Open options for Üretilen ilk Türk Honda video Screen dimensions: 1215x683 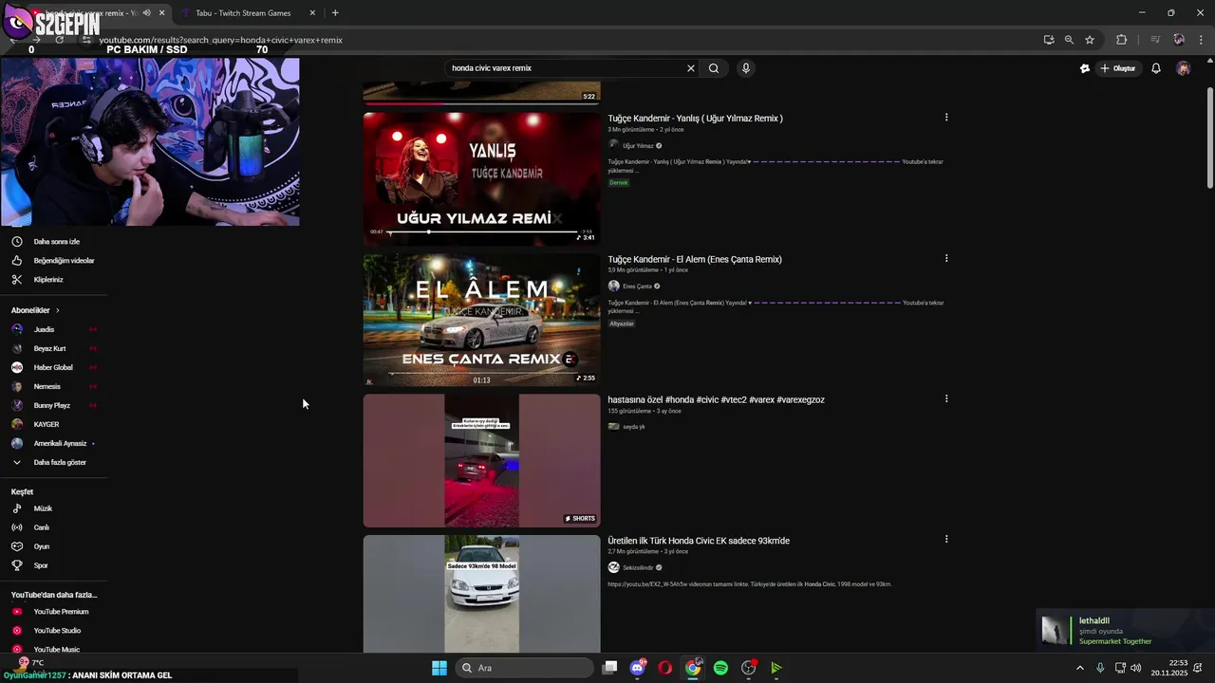946,540
